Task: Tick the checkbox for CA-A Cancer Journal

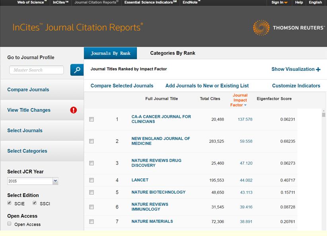Action: pyautogui.click(x=91, y=119)
